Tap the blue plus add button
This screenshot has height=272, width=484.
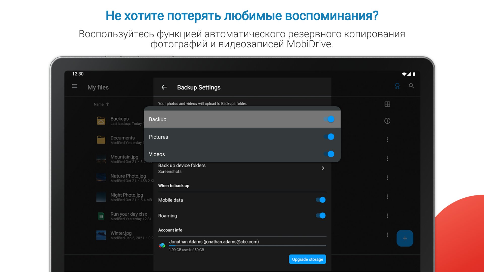405,238
